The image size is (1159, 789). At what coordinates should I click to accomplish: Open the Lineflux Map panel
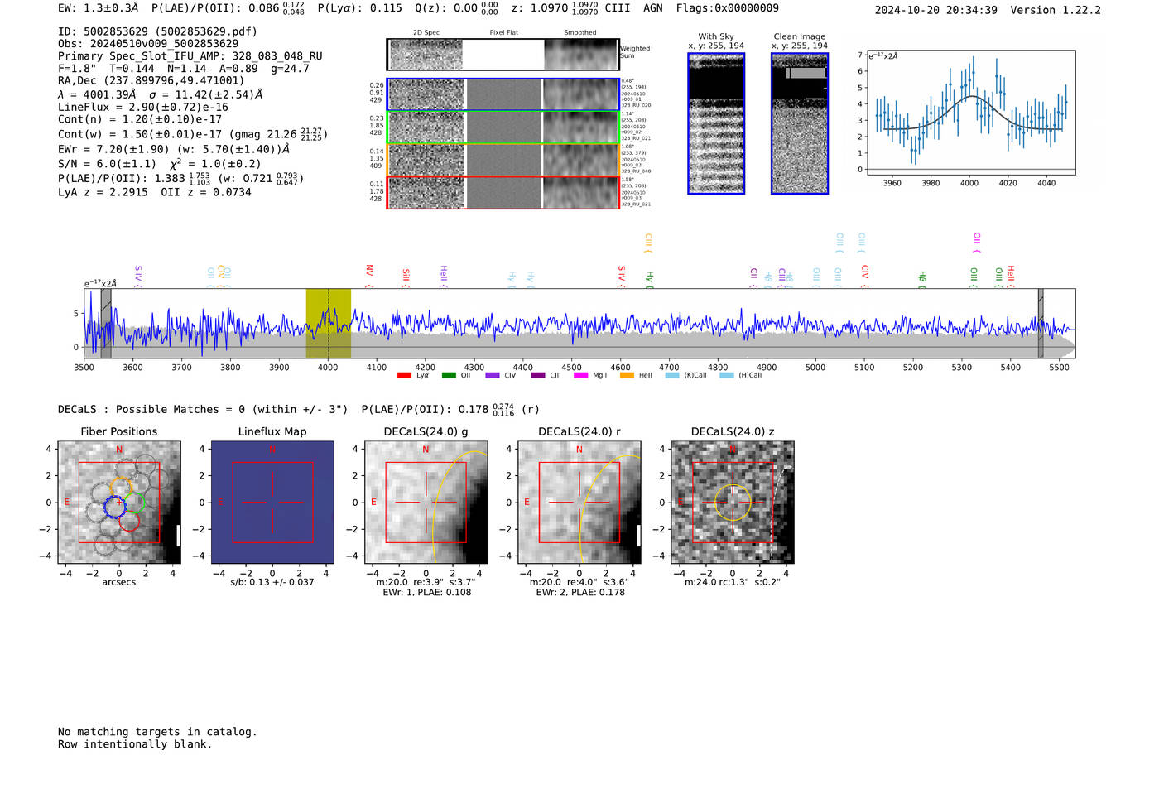[x=272, y=503]
